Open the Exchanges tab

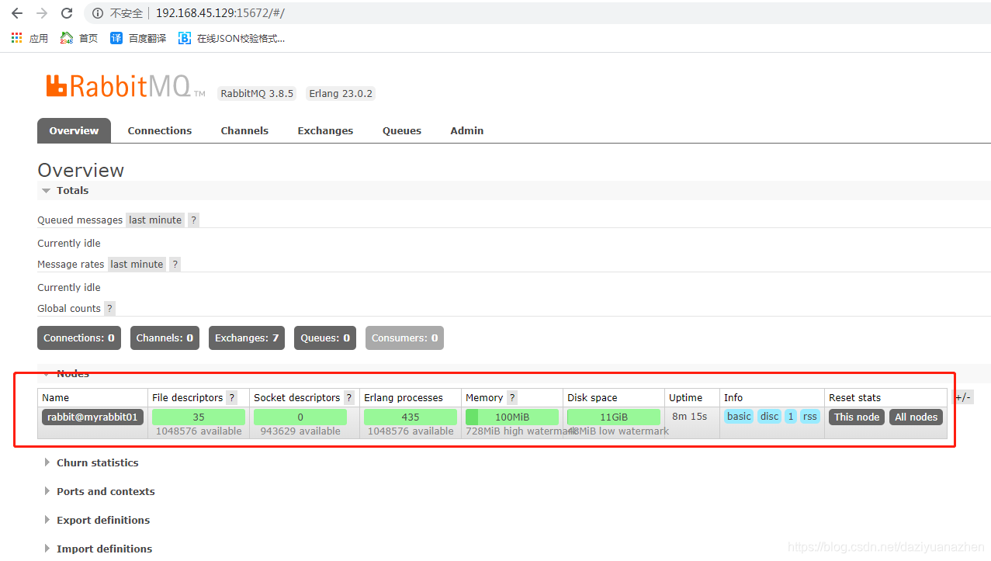point(325,130)
